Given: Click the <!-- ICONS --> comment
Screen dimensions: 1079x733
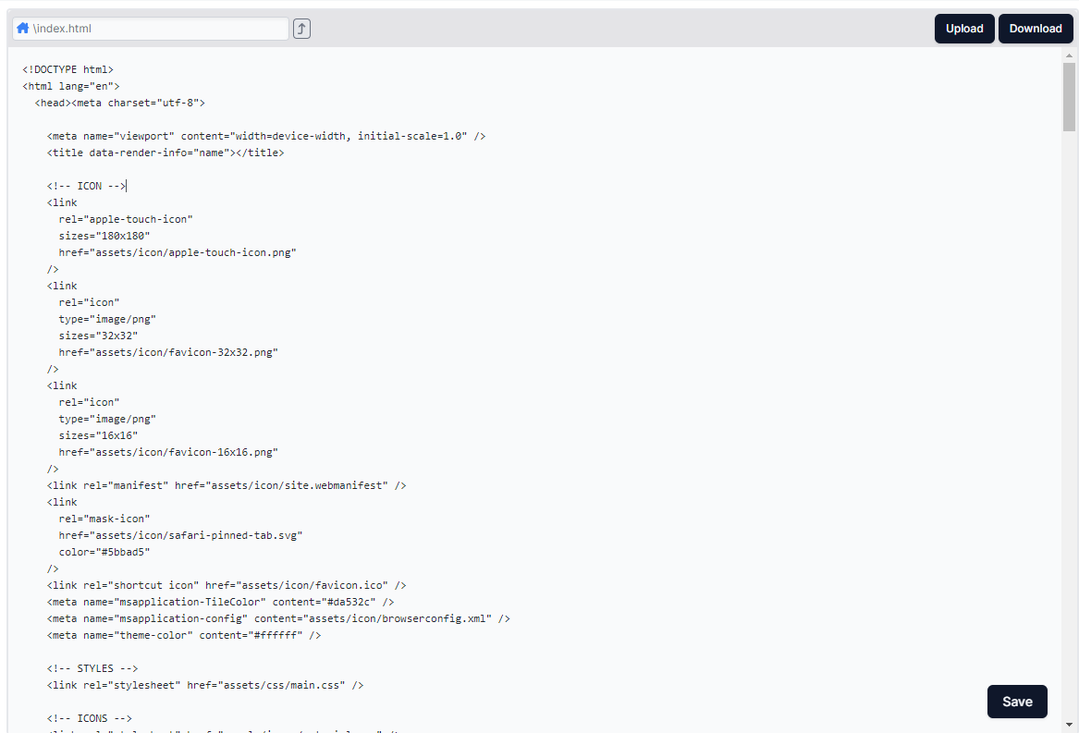Looking at the screenshot, I should pos(90,718).
